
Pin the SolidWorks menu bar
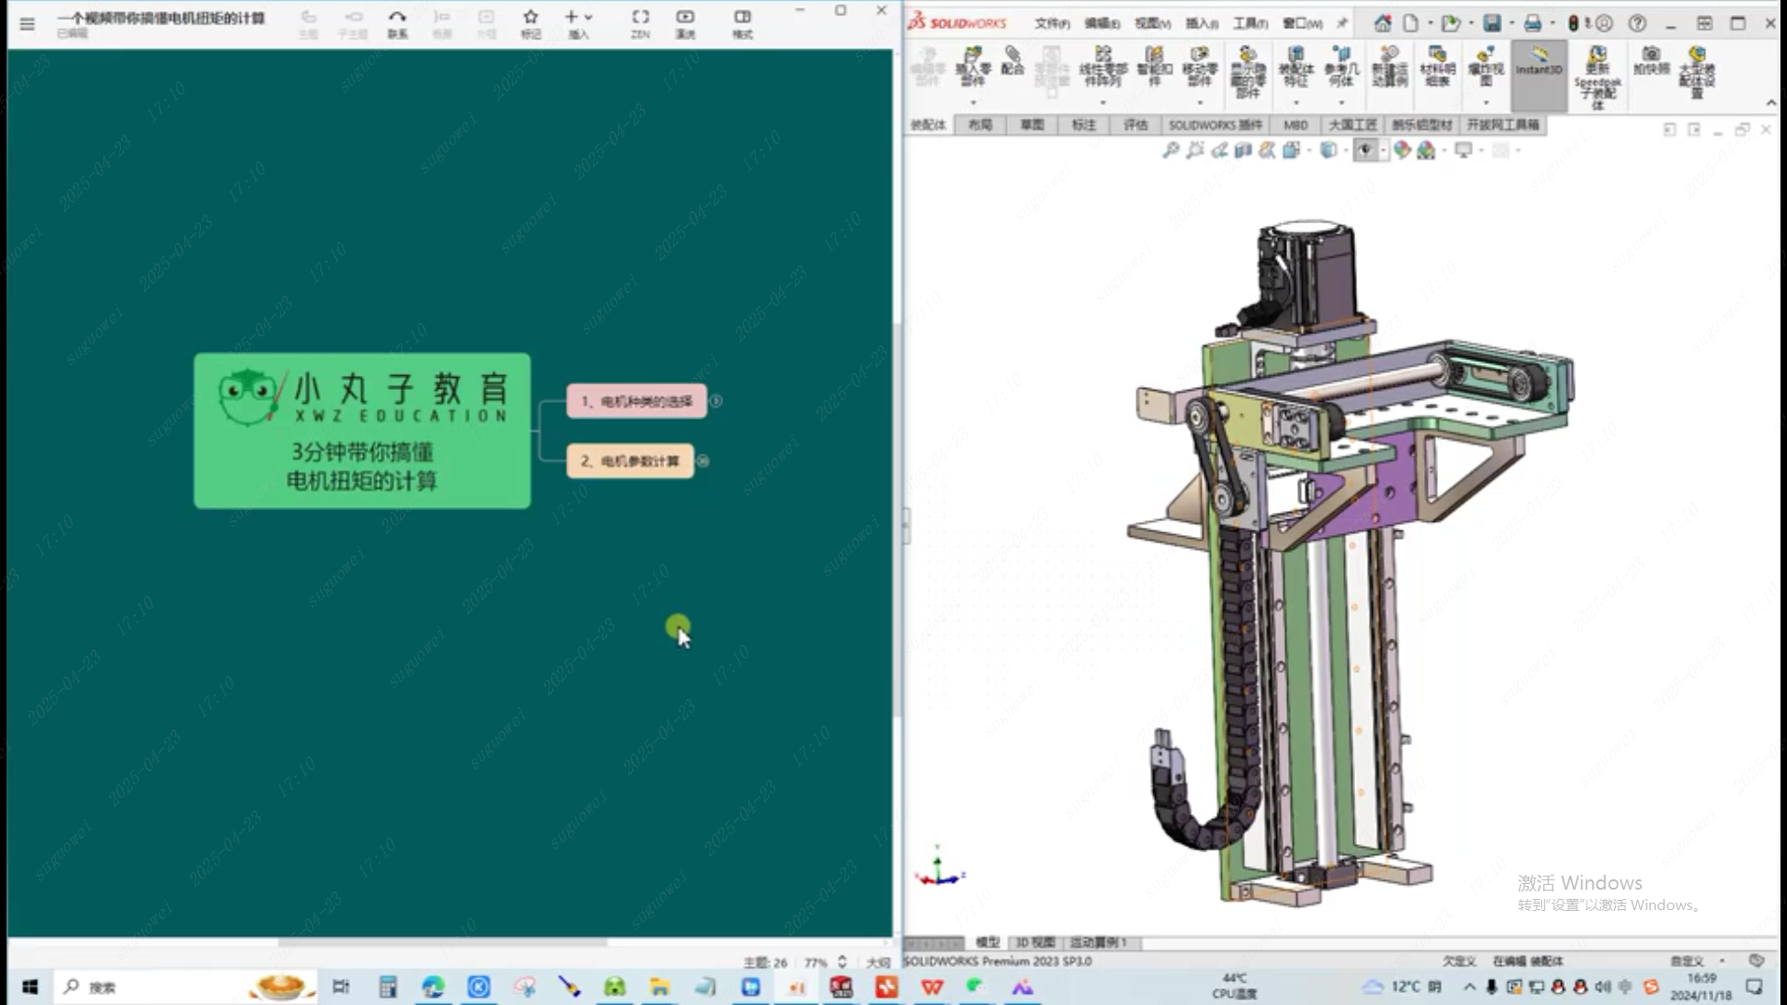(1342, 23)
